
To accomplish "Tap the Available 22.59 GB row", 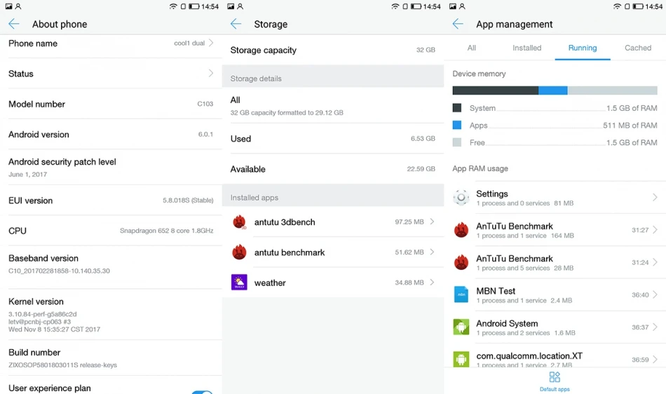I will pyautogui.click(x=332, y=169).
